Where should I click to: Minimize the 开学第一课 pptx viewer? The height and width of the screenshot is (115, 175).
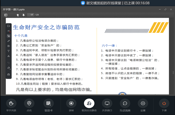(160, 9)
